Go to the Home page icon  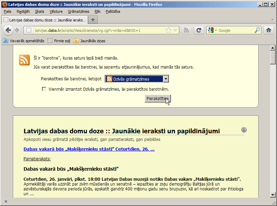tap(269, 30)
